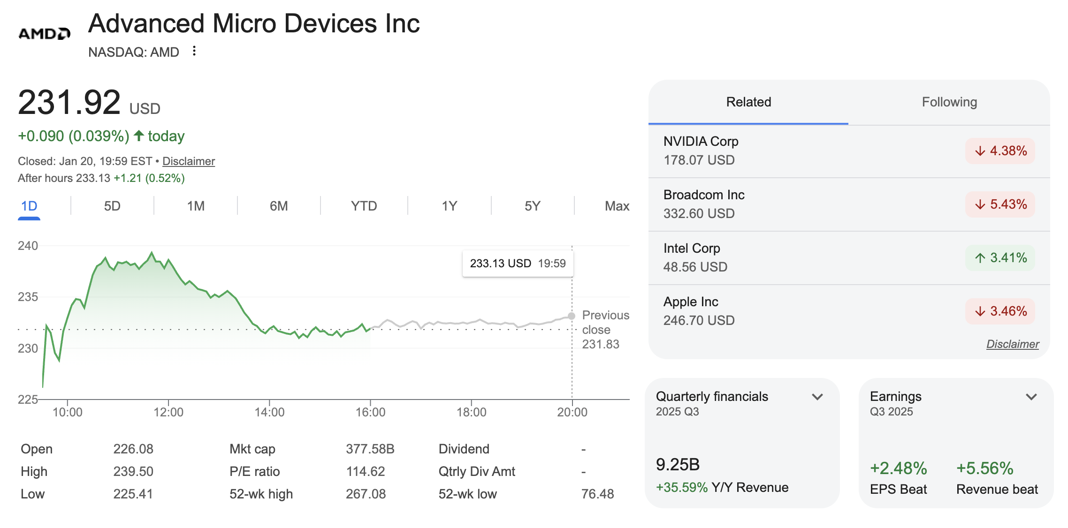Switch to the Following tab

[x=949, y=102]
